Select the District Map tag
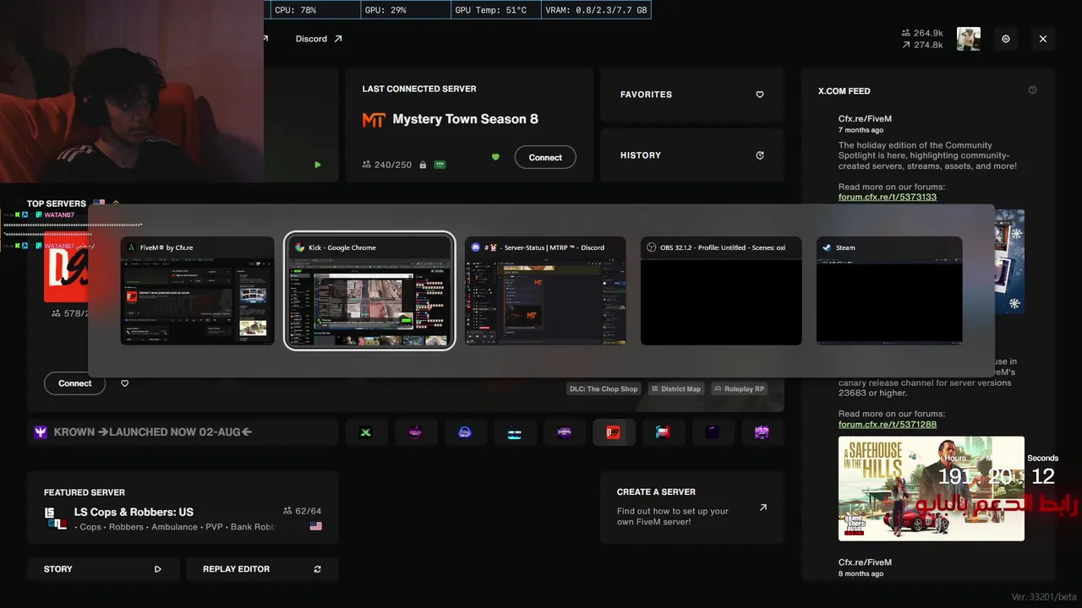This screenshot has width=1082, height=608. click(x=676, y=388)
